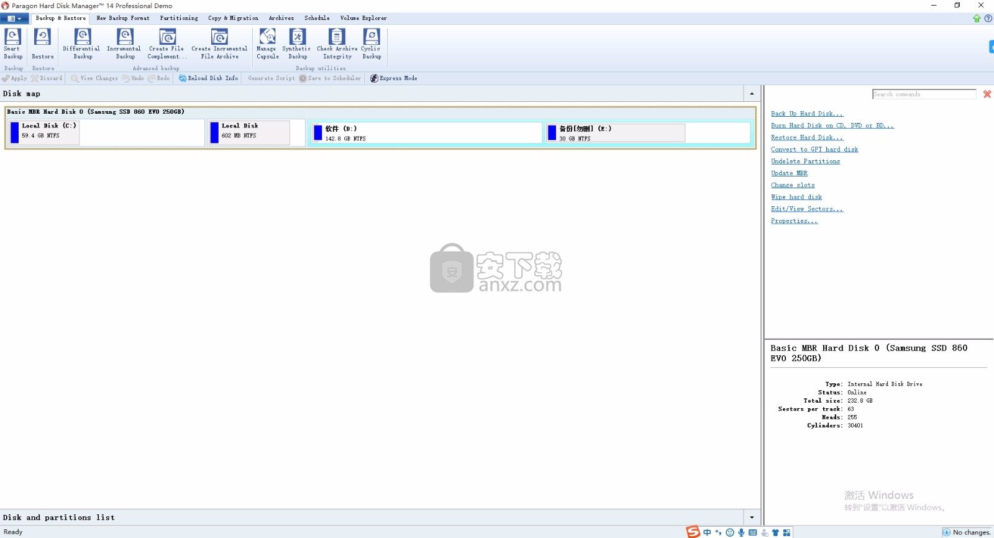Open the Copy & Migration tab

pyautogui.click(x=233, y=19)
